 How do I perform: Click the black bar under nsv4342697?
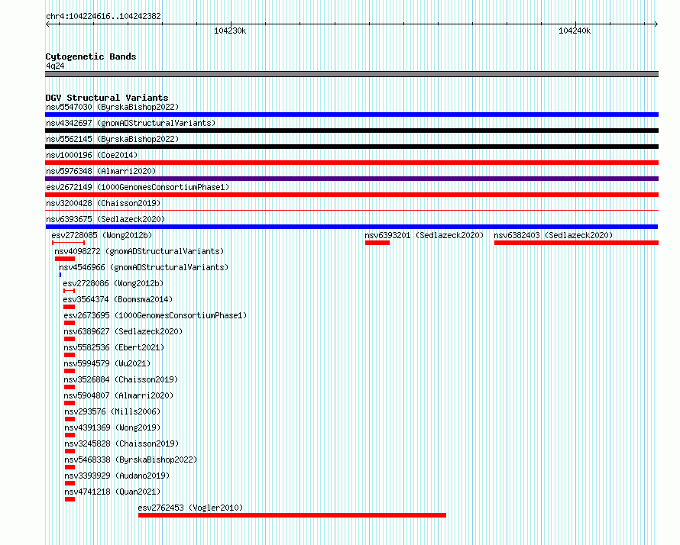351,131
